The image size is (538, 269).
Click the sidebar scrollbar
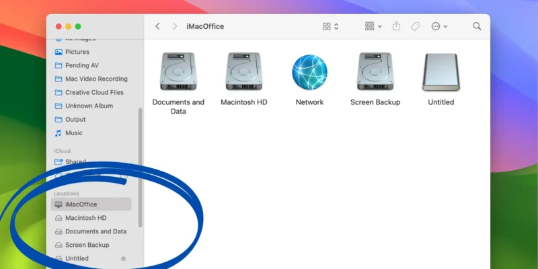pos(140,167)
